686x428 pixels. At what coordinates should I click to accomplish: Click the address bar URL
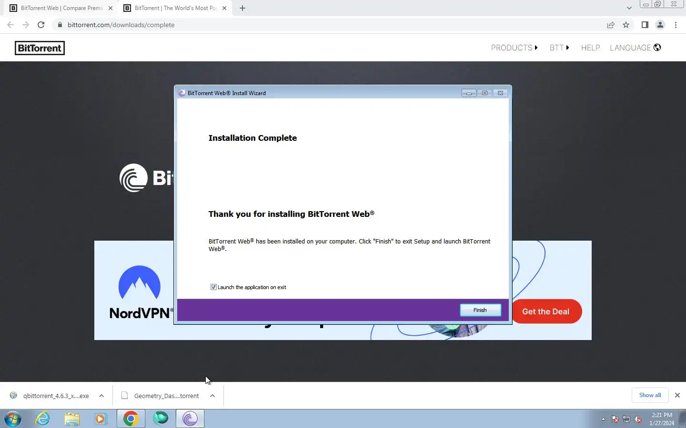pos(121,25)
